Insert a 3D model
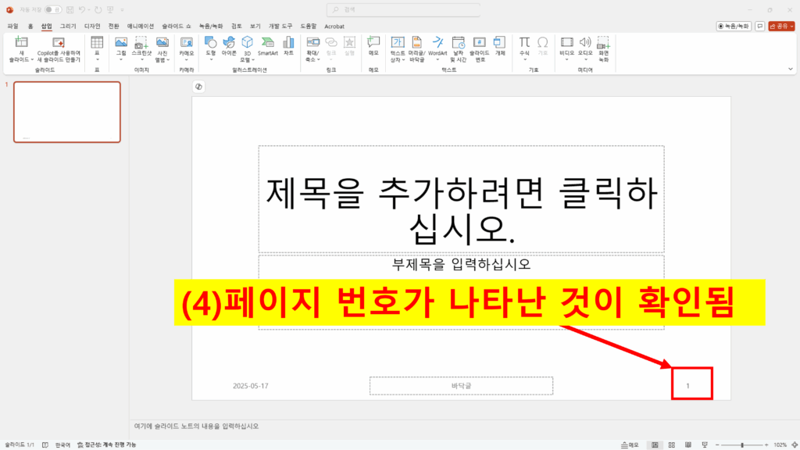 [248, 49]
